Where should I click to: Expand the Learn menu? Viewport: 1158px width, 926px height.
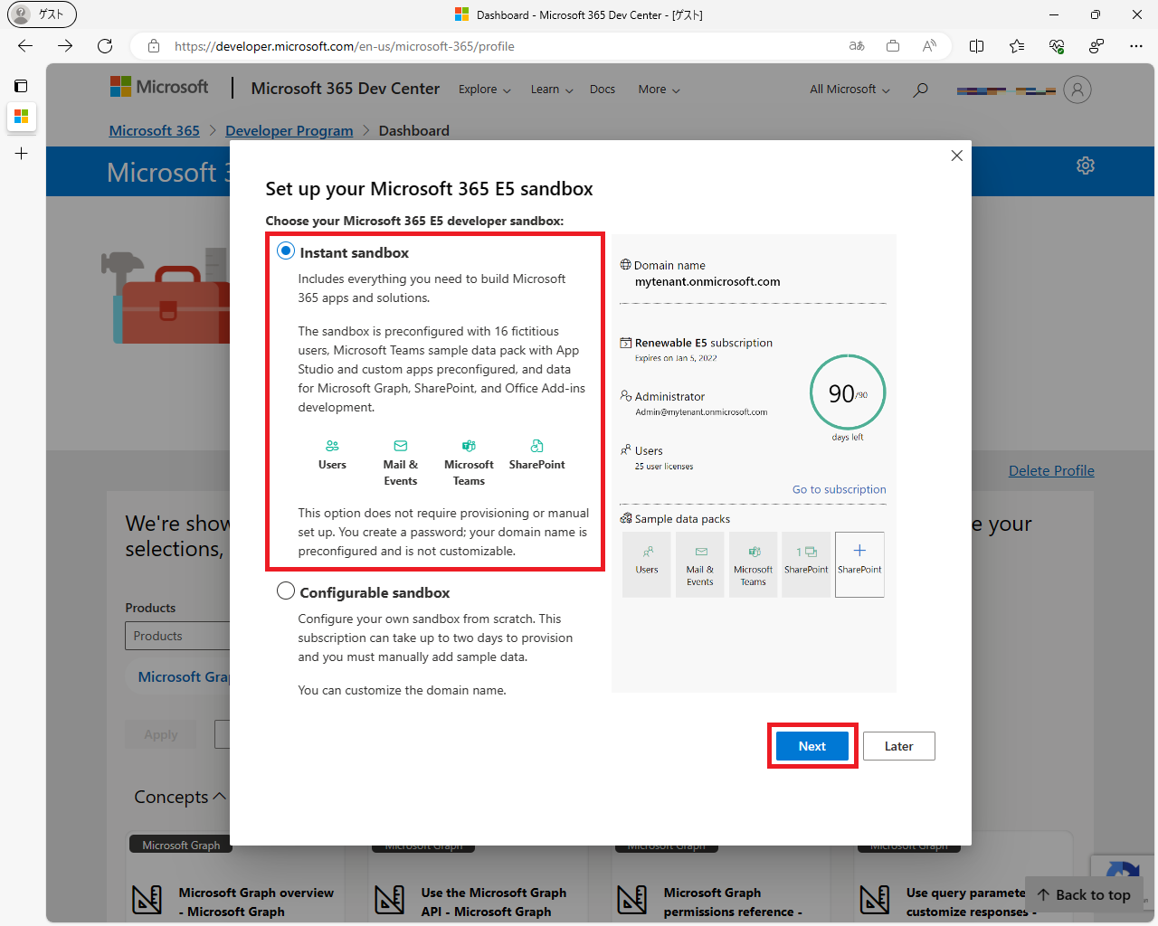[552, 90]
